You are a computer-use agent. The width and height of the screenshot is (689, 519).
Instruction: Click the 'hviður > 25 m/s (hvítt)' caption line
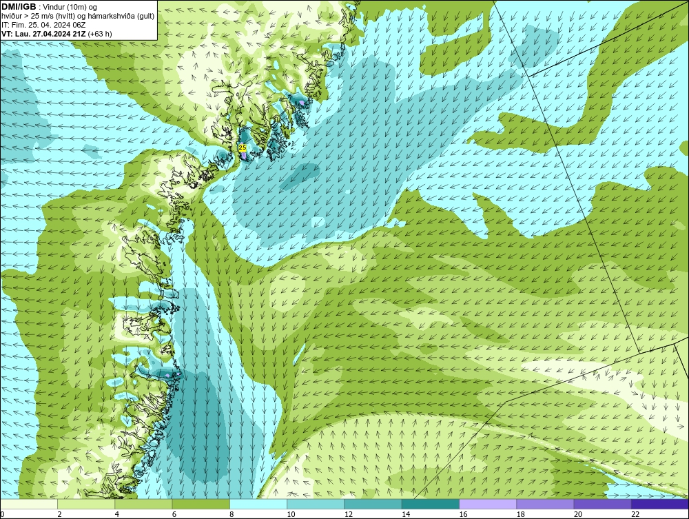[x=79, y=17]
